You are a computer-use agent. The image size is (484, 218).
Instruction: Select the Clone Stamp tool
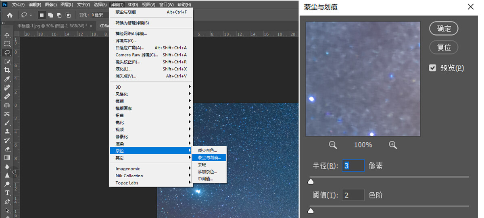7,131
